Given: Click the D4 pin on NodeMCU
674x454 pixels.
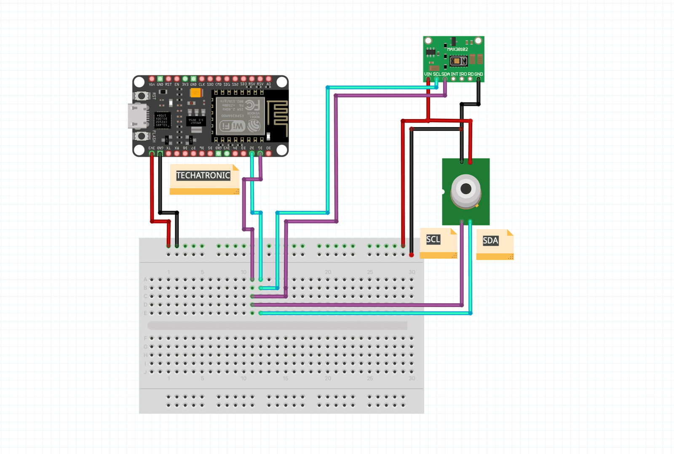Looking at the screenshot, I should (x=235, y=154).
